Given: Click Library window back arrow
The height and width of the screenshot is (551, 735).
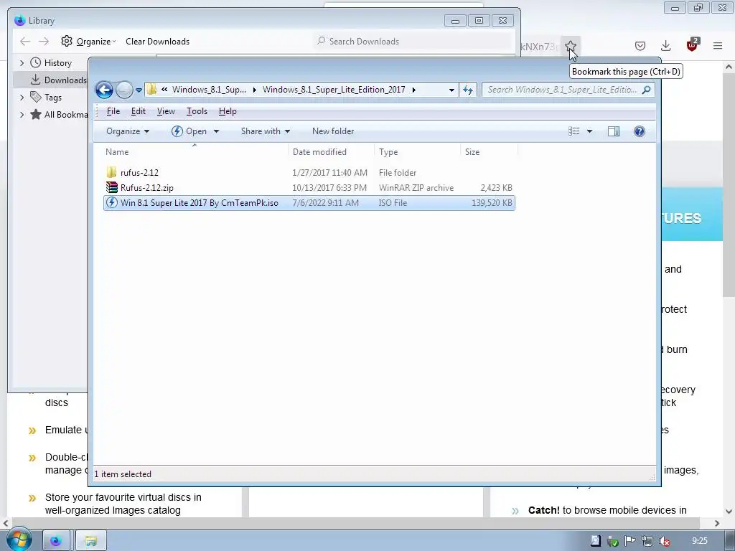Looking at the screenshot, I should coord(25,42).
